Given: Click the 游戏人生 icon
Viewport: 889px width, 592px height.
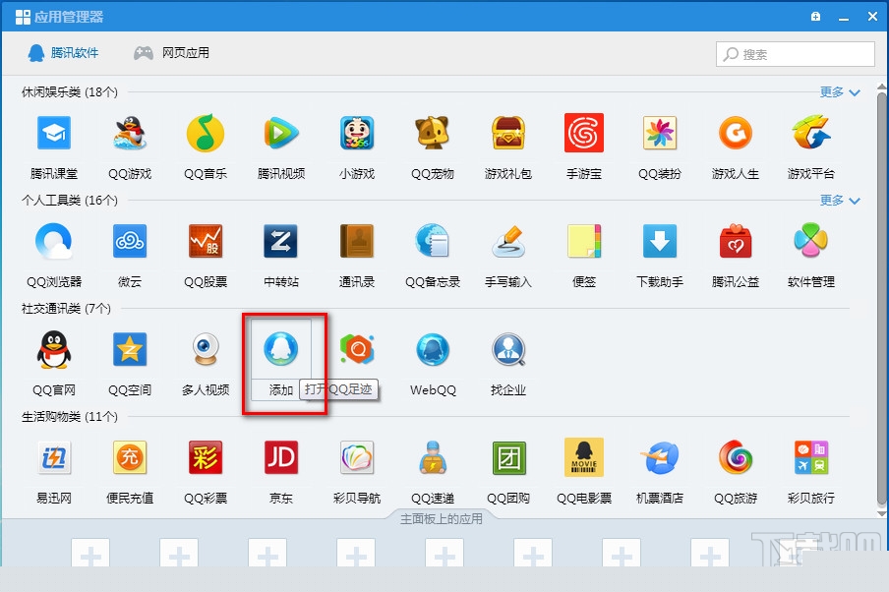Looking at the screenshot, I should pos(736,134).
